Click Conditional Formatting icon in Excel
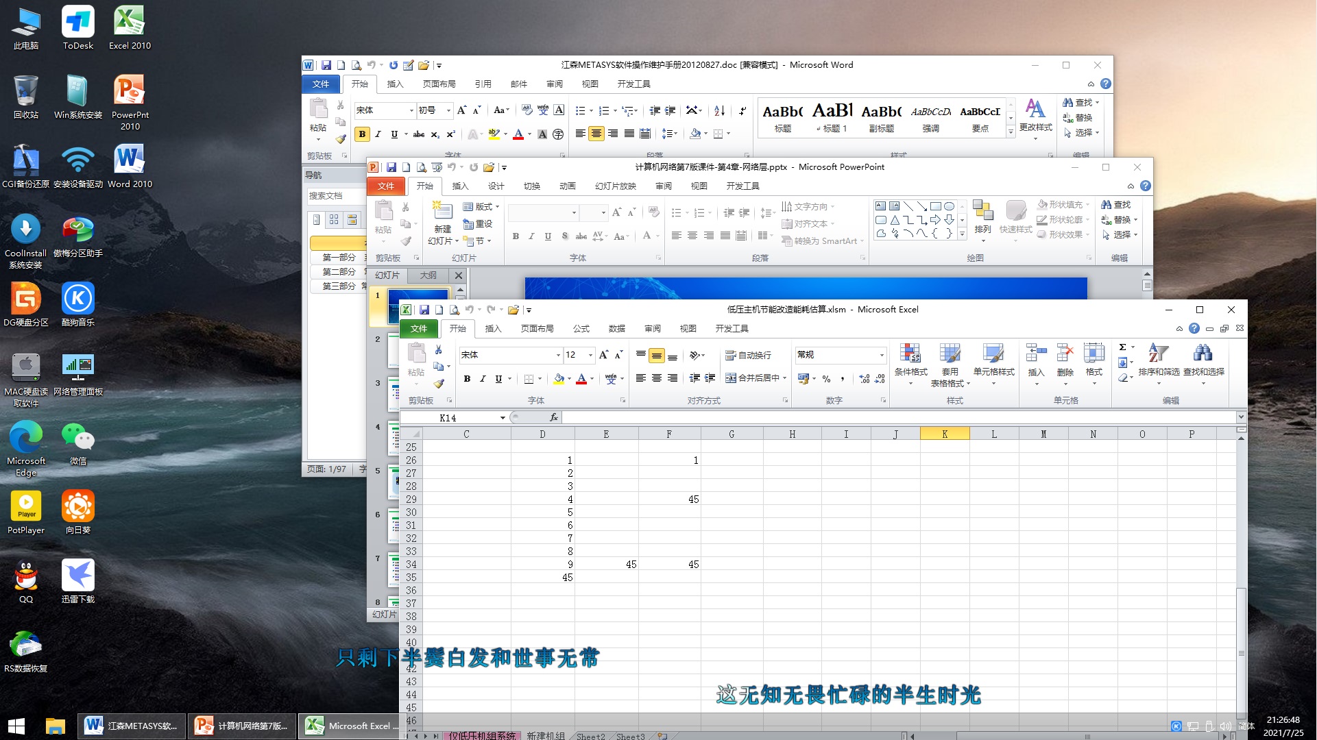The width and height of the screenshot is (1317, 740). tap(910, 364)
